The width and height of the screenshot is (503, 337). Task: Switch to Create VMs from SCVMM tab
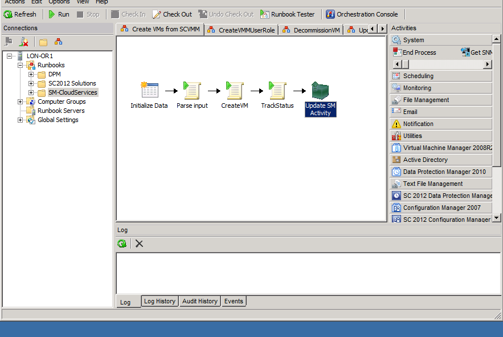160,29
